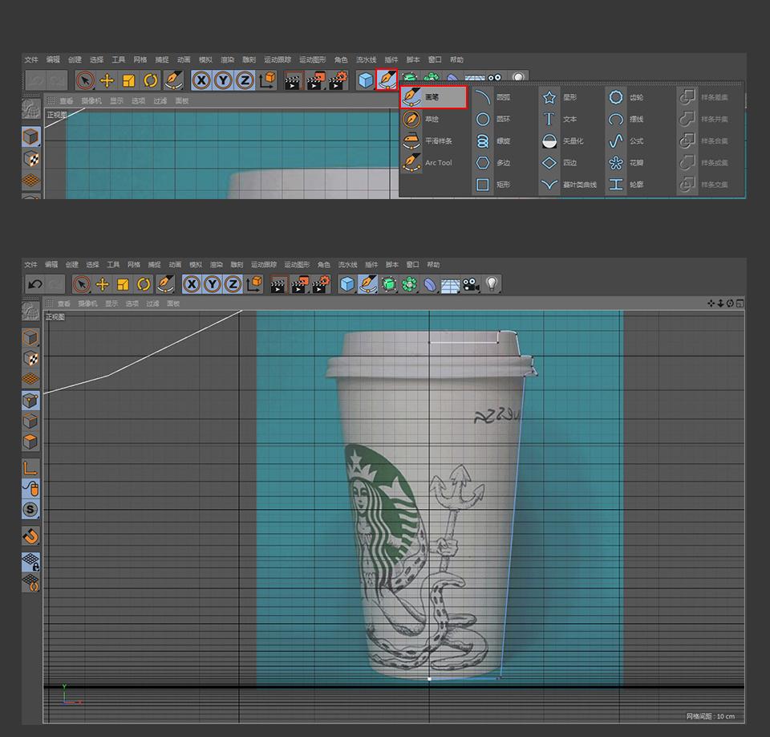Toggle Z axis lock in the upper window
Screen dimensions: 770x737
coord(245,80)
